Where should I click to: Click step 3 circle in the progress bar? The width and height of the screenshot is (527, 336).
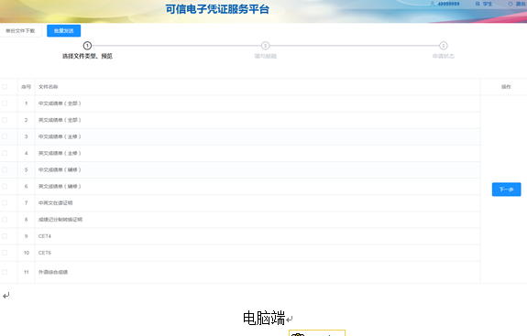click(444, 45)
